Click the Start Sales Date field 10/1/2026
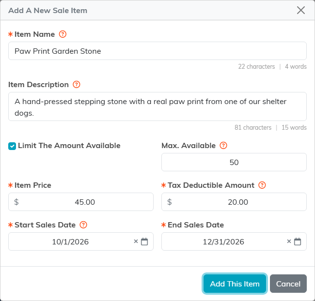 pyautogui.click(x=81, y=241)
